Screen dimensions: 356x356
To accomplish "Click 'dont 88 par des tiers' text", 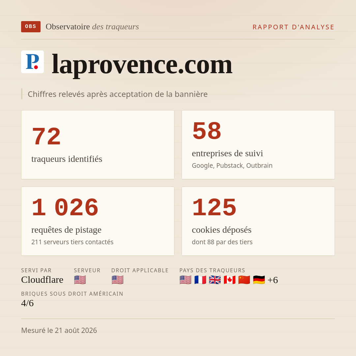I will tap(222, 242).
